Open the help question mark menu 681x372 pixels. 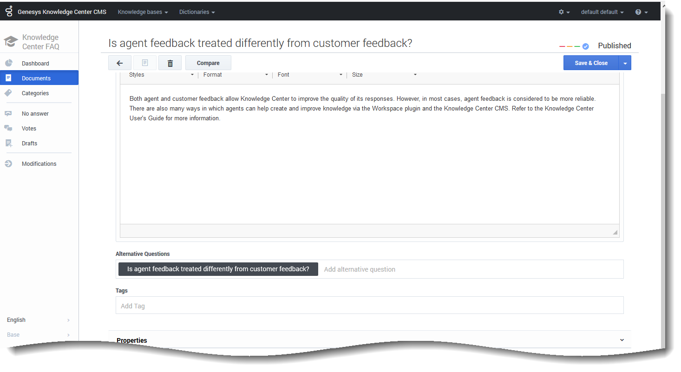click(x=641, y=12)
